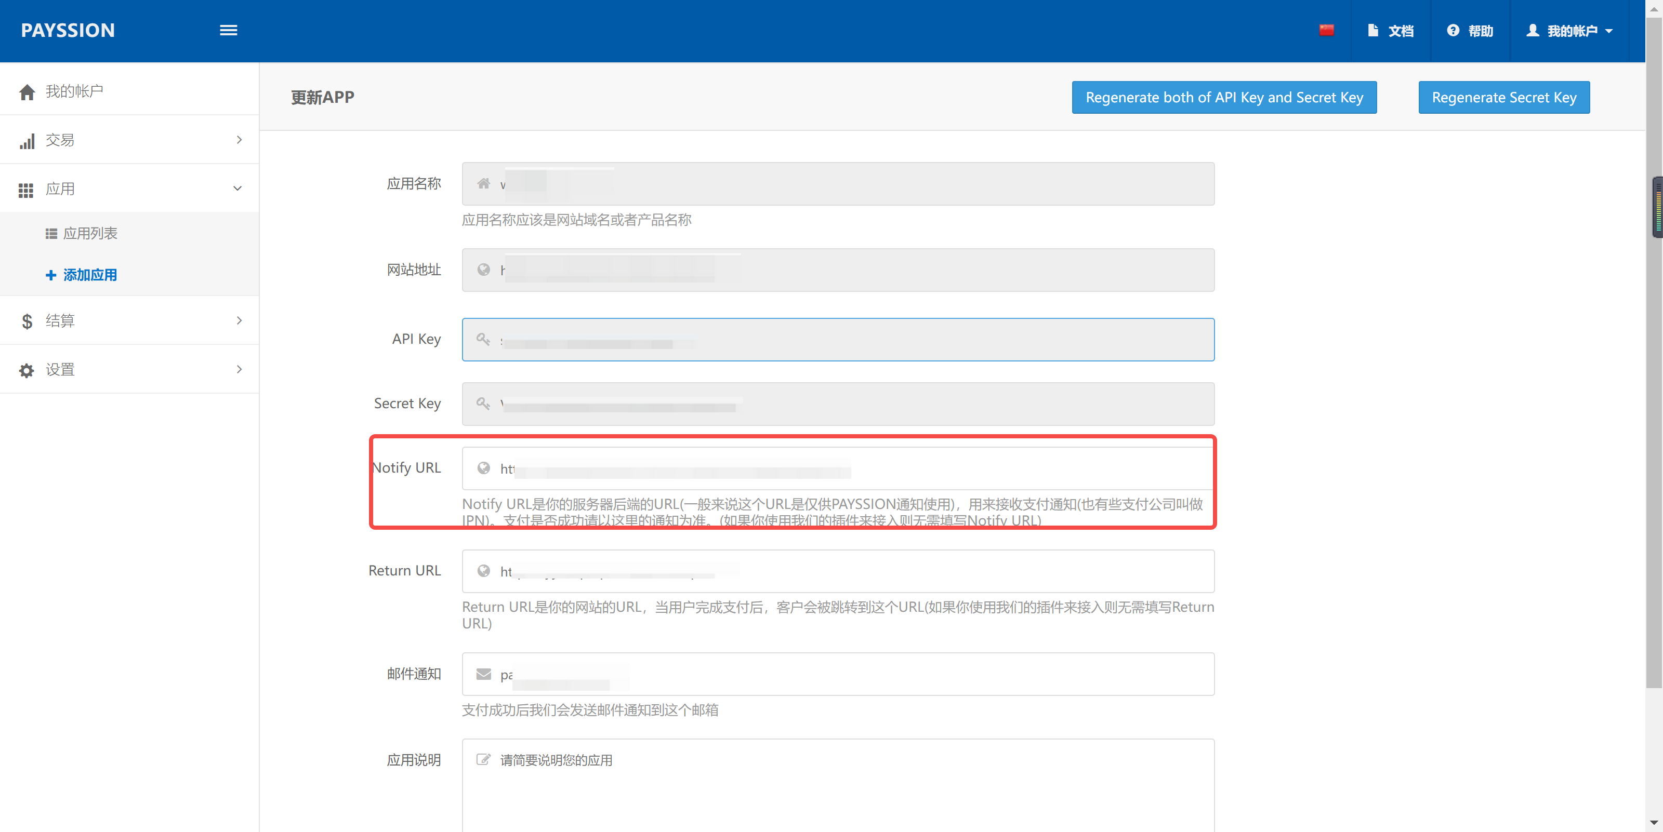Click home icon in 应用名称 field

483,184
